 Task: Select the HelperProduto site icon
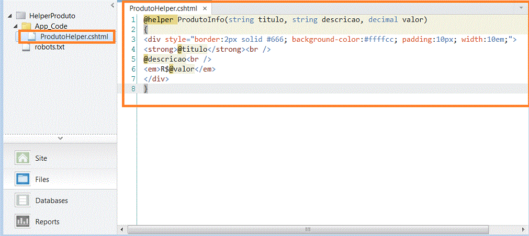tap(21, 16)
